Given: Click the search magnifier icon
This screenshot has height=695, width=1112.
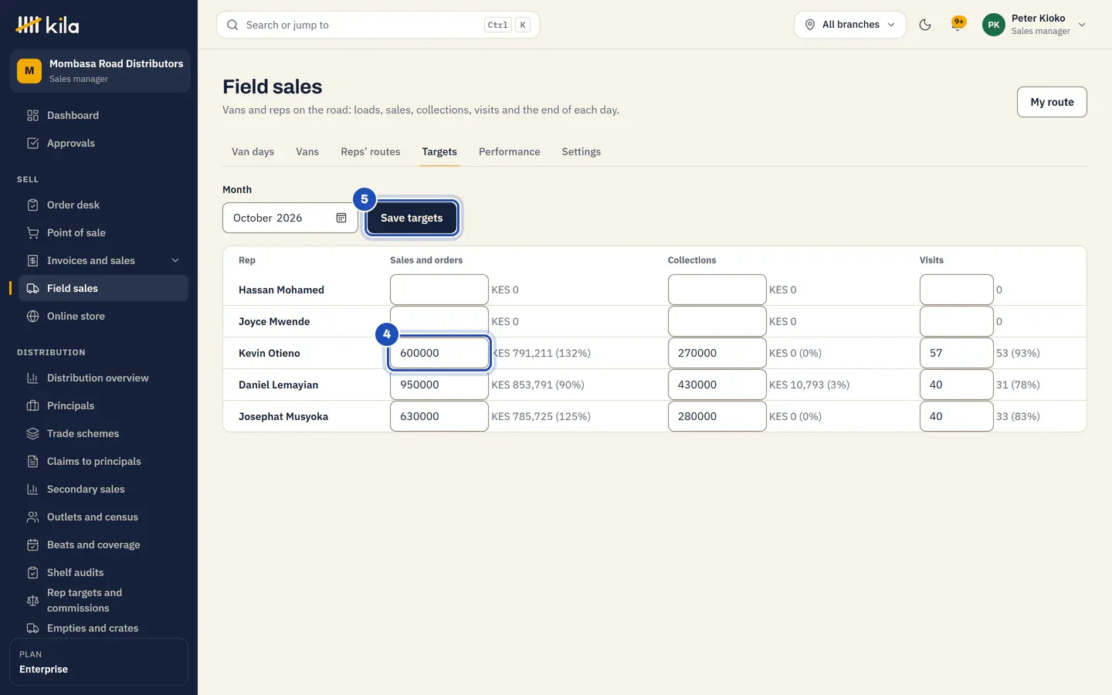Looking at the screenshot, I should point(232,25).
